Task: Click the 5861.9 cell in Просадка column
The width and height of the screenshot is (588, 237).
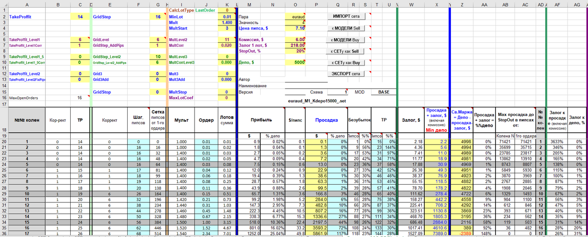Action: [316, 233]
